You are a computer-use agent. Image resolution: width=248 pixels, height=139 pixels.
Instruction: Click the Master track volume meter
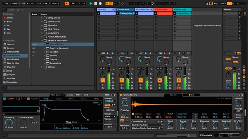tap(234, 78)
